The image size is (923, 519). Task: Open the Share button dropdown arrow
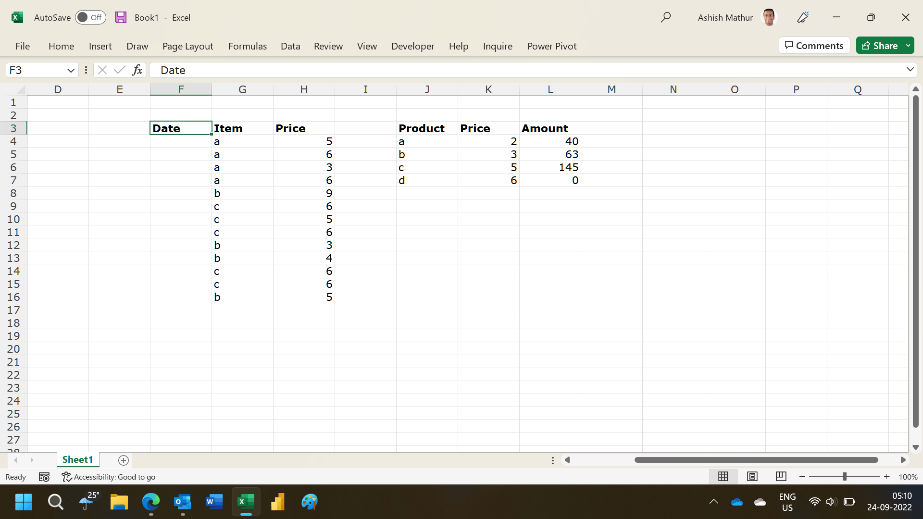tap(908, 46)
